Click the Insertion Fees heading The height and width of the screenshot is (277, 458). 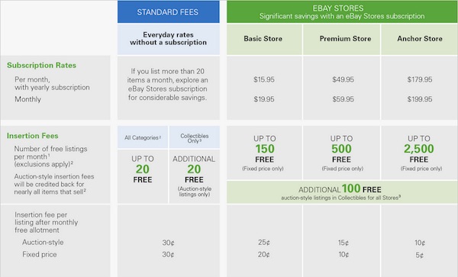32,136
